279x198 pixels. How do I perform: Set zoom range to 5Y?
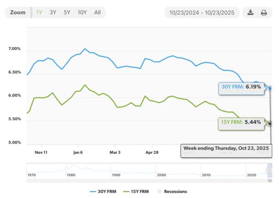[x=67, y=12]
